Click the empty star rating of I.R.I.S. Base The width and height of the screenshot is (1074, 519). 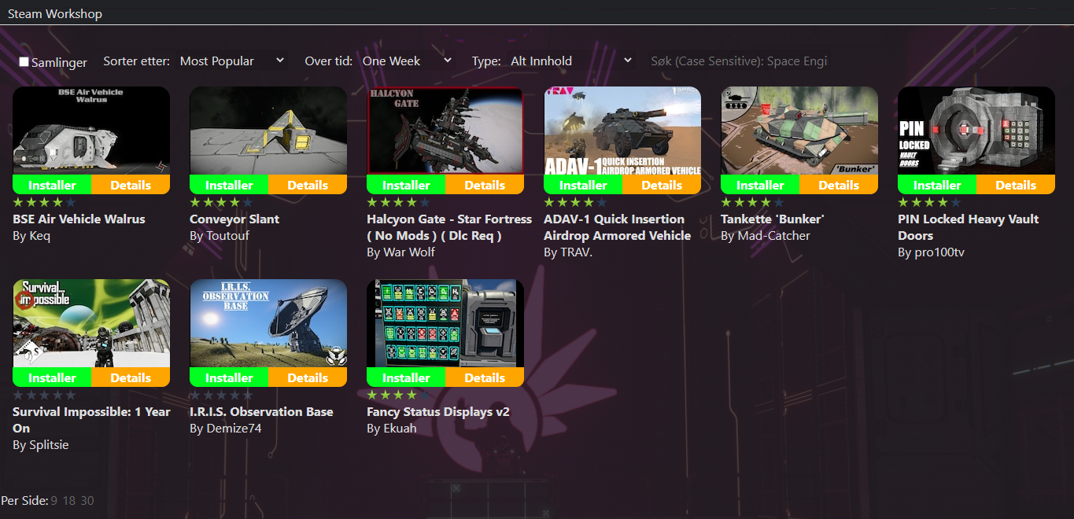[222, 396]
